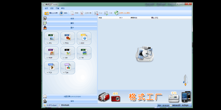Click the Output [F2] column header
Image resolution: width=221 pixels, height=110 pixels.
155,18
